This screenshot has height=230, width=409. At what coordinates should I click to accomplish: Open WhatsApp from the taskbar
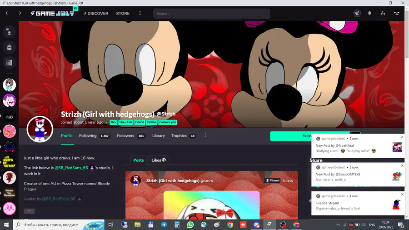[x=190, y=225]
